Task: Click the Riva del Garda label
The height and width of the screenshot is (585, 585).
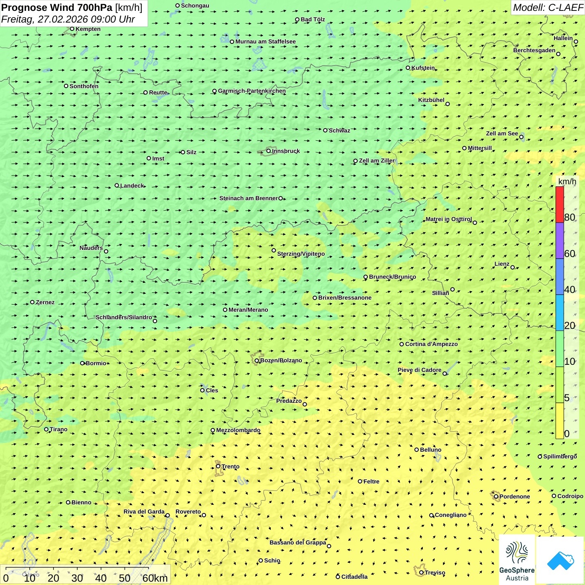Action: pyautogui.click(x=144, y=511)
